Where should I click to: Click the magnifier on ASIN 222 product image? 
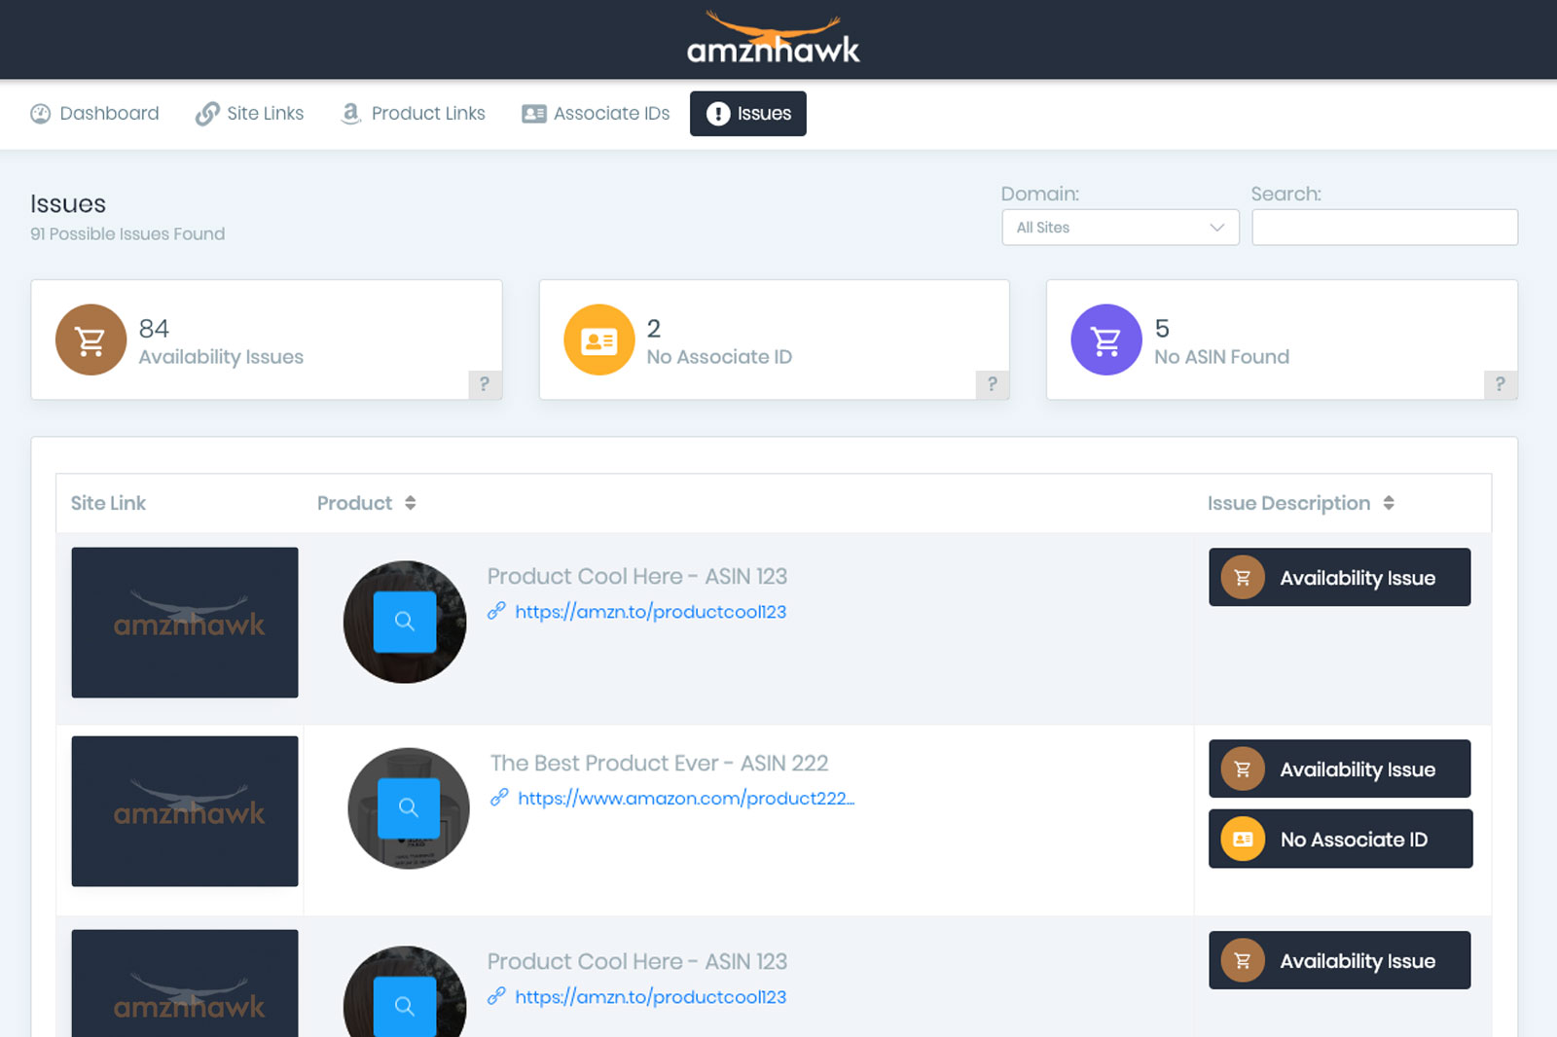click(x=409, y=807)
